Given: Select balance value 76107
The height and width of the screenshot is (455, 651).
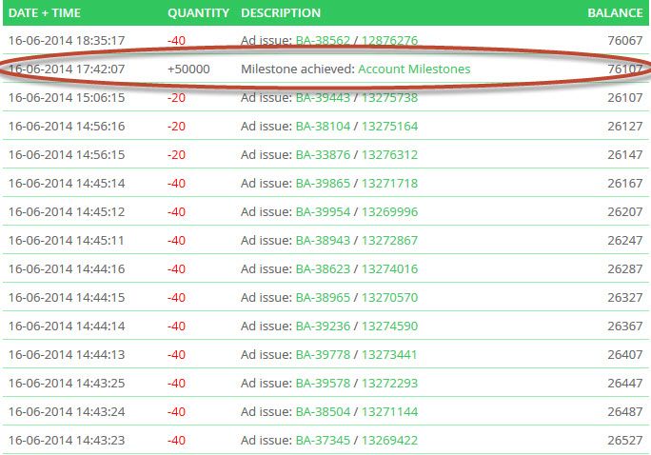Looking at the screenshot, I should coord(625,69).
